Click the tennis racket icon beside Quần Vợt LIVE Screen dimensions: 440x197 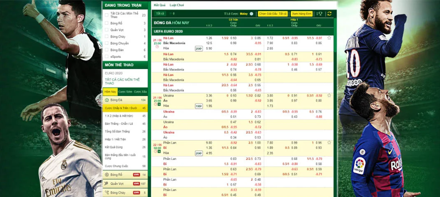107,183
